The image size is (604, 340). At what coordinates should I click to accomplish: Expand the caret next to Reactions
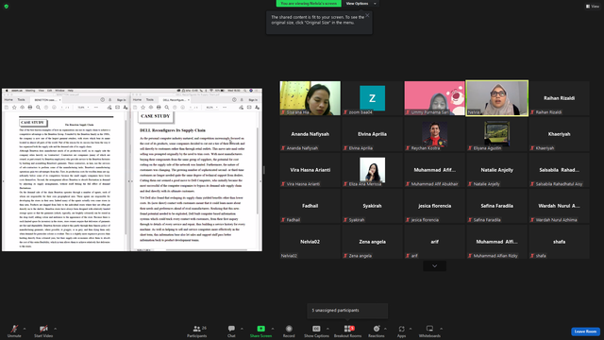pos(385,329)
